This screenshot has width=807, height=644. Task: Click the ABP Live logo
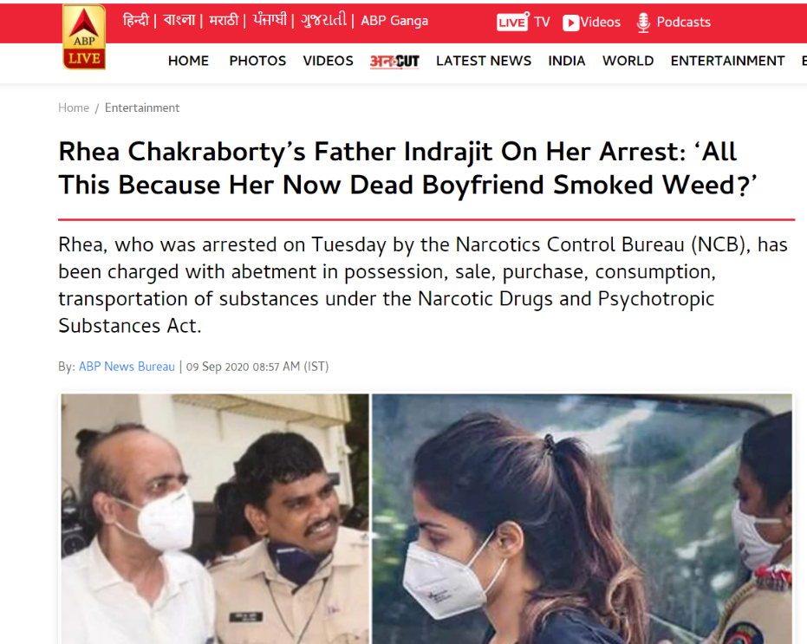pyautogui.click(x=84, y=37)
